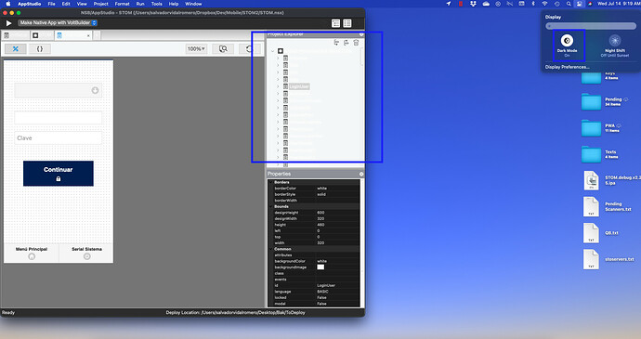Click the trash icon in Project Explorer

point(356,43)
